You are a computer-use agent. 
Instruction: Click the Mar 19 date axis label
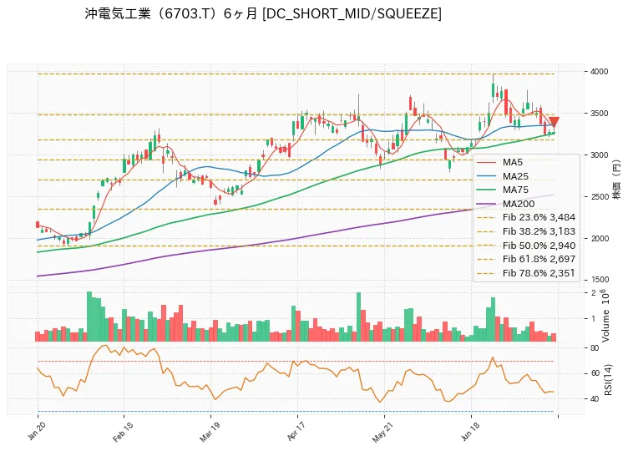point(210,432)
